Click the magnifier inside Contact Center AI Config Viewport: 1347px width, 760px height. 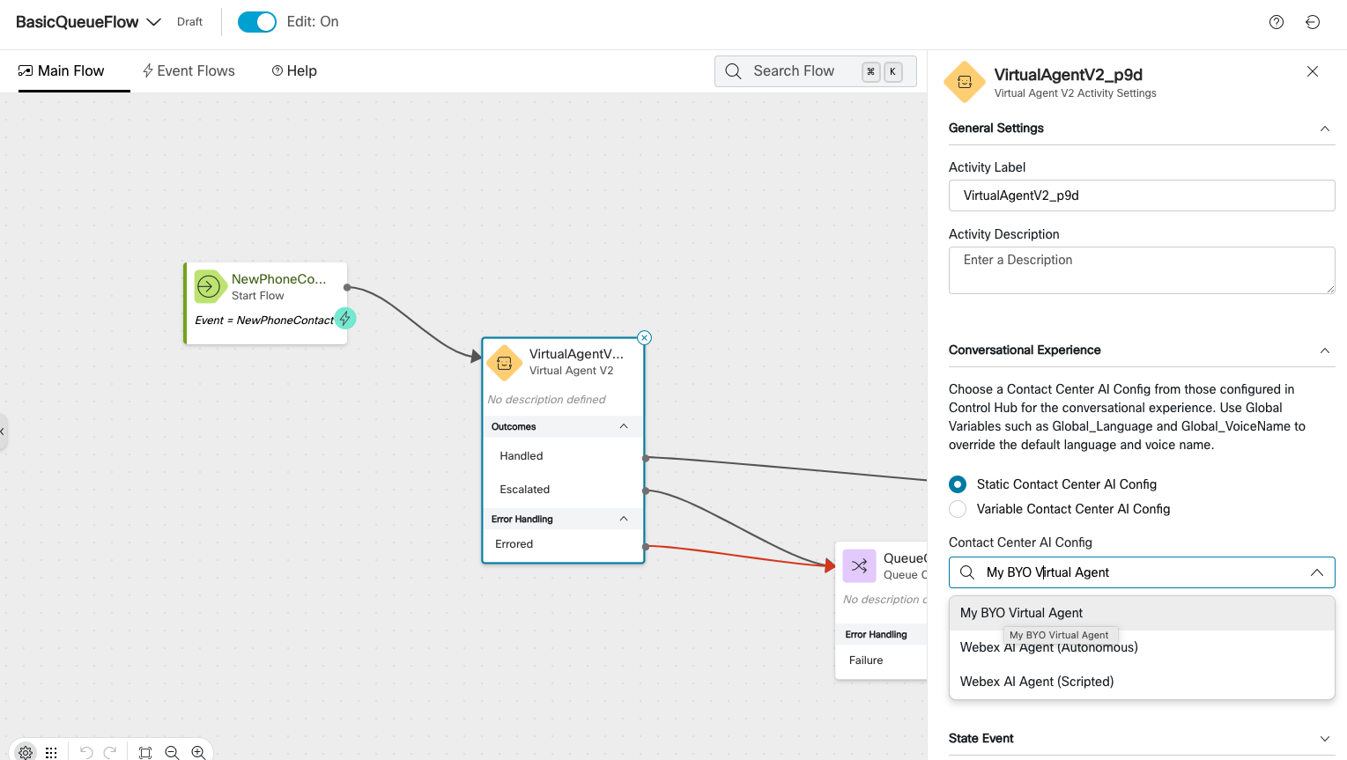967,572
